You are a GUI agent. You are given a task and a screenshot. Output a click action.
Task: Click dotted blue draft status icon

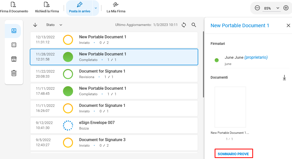point(68,125)
